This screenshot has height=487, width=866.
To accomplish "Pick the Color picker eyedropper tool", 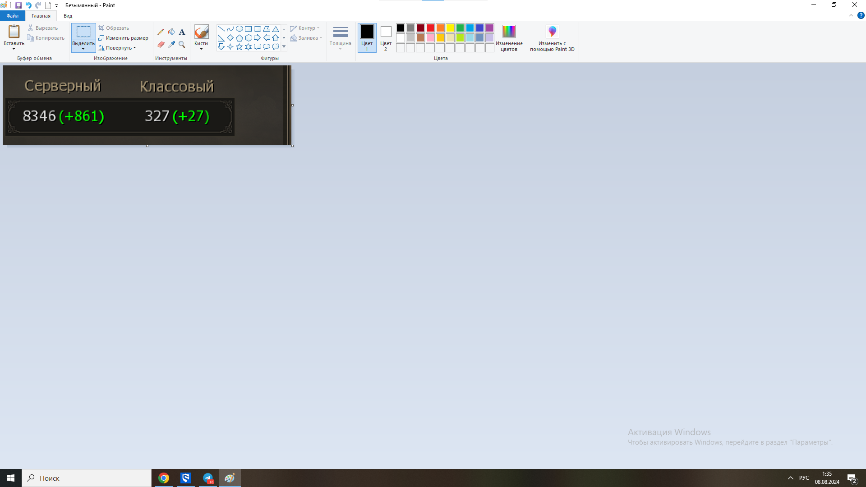I will [x=171, y=45].
